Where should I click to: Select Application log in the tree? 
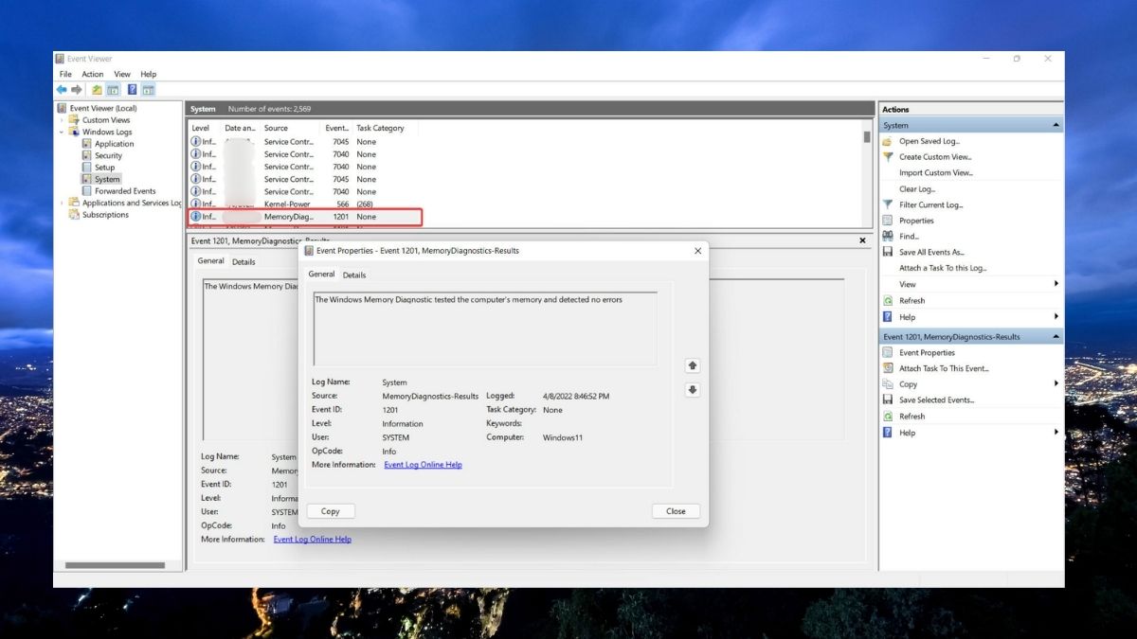coord(114,144)
